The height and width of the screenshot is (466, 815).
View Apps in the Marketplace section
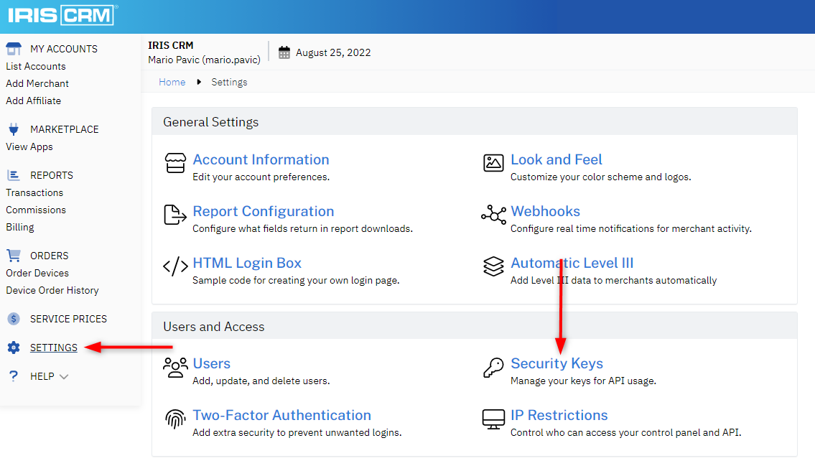pos(29,146)
